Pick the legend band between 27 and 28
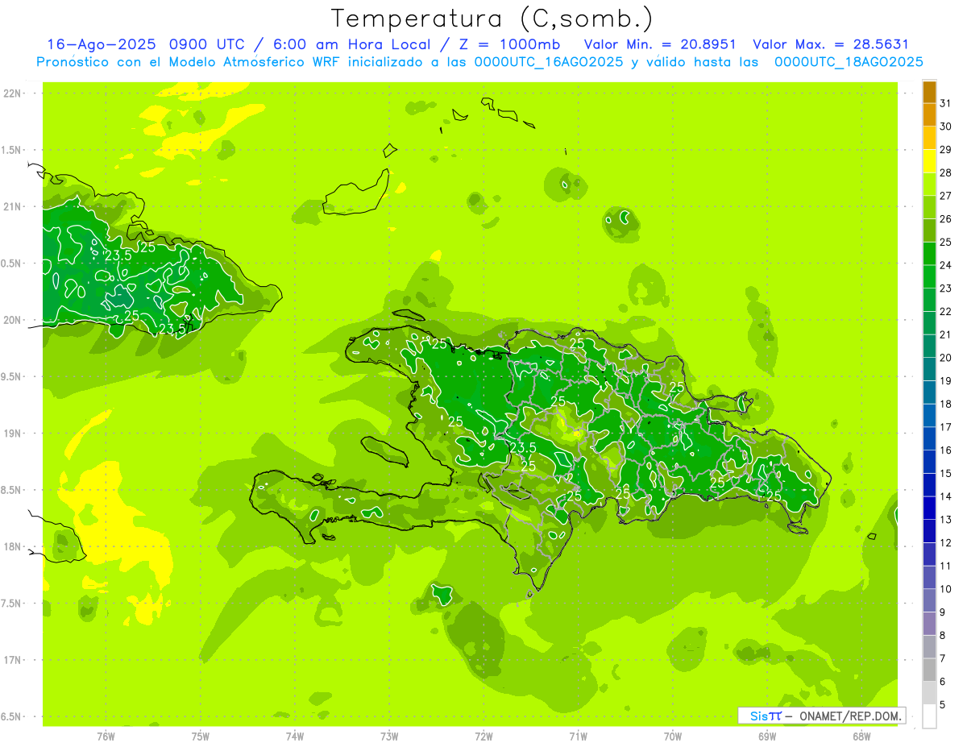Screen dimensions: 967x747 point(929,185)
